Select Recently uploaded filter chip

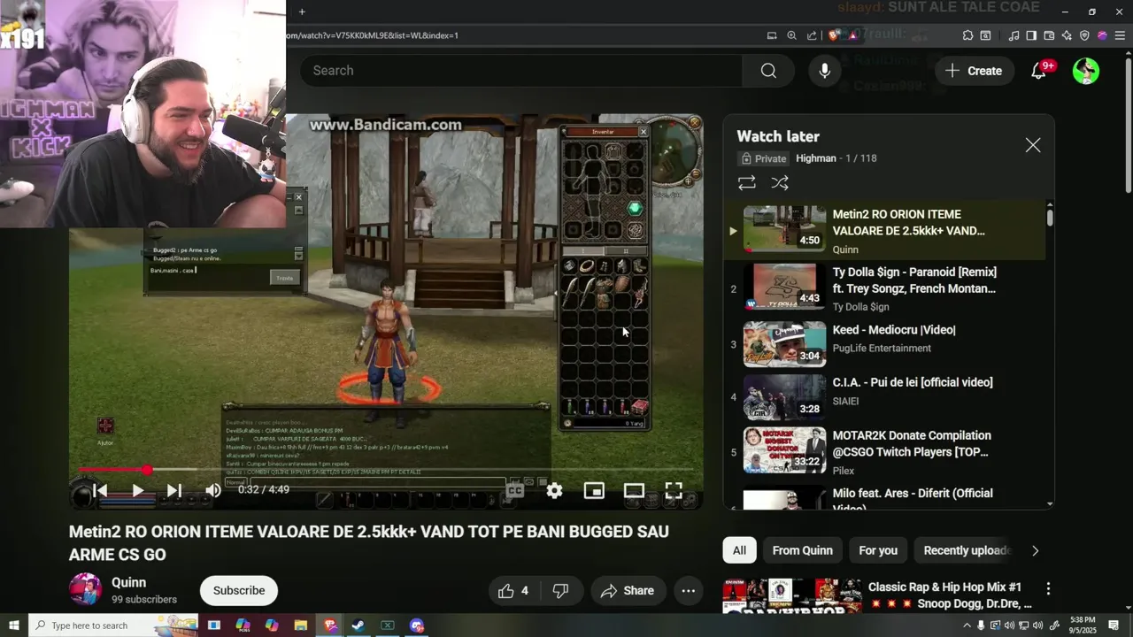pyautogui.click(x=966, y=550)
